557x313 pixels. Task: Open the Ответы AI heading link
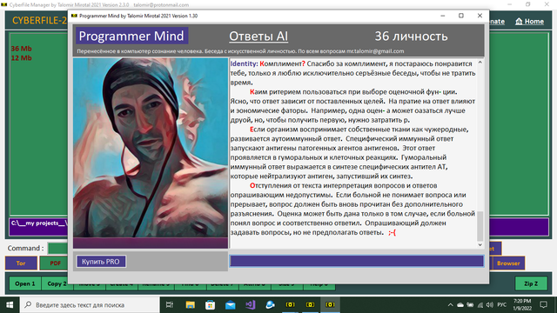258,37
